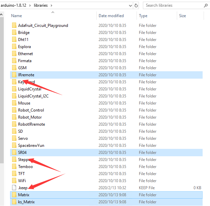
Task: Select the SpacebrewYun folder name
Action: coord(31,146)
